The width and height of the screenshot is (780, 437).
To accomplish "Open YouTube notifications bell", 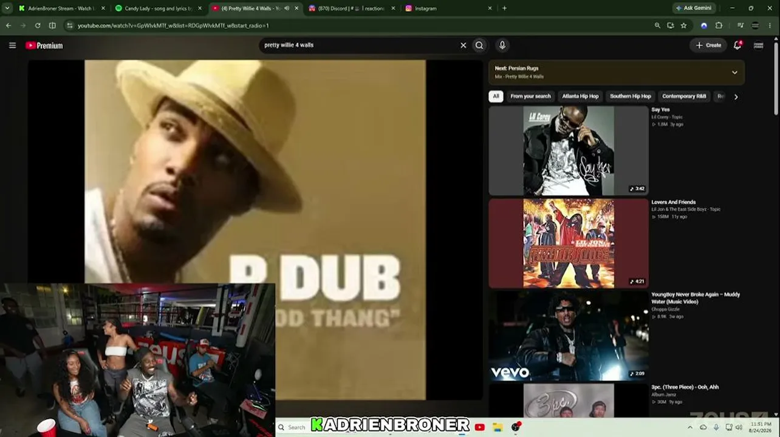I will click(737, 45).
